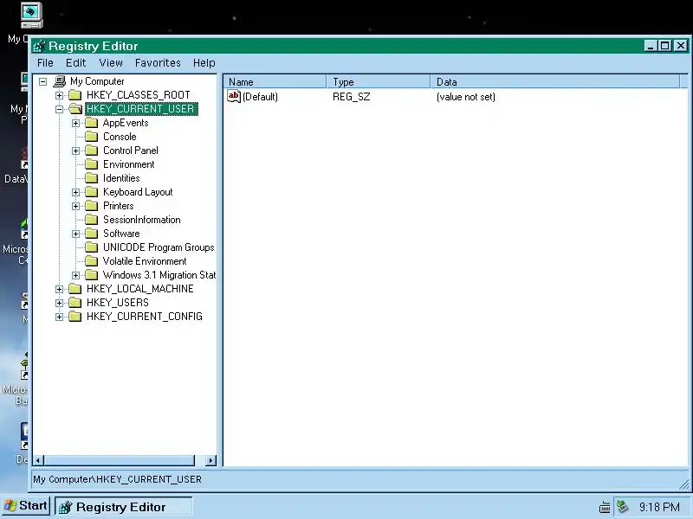The width and height of the screenshot is (693, 519).
Task: Expand the Windows 3.1 Migration Status key
Action: tap(75, 275)
